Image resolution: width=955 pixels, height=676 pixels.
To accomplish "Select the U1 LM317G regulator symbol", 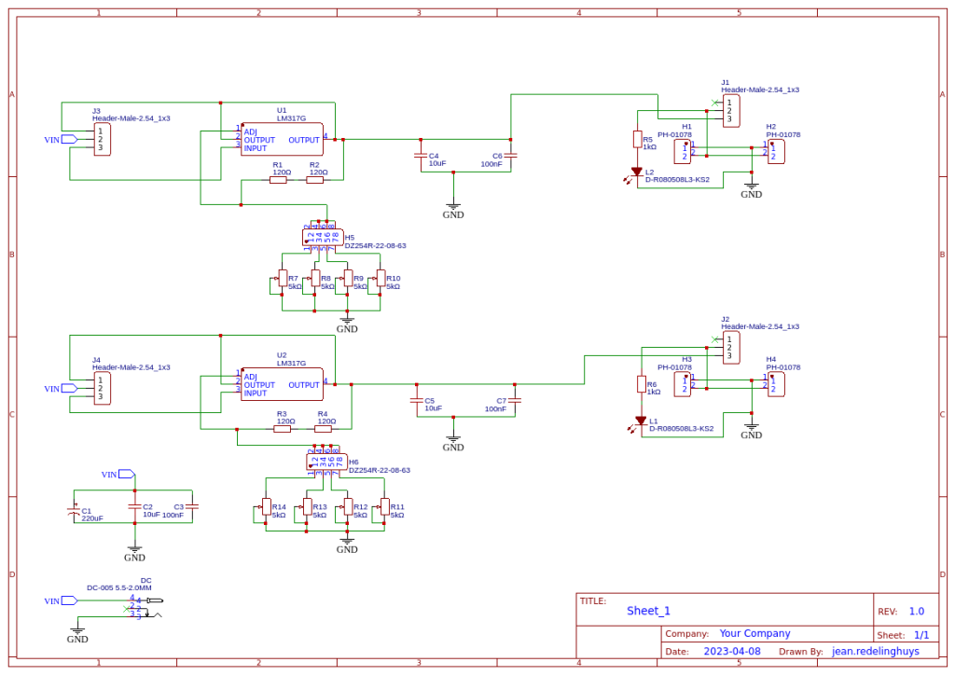I will coord(282,140).
